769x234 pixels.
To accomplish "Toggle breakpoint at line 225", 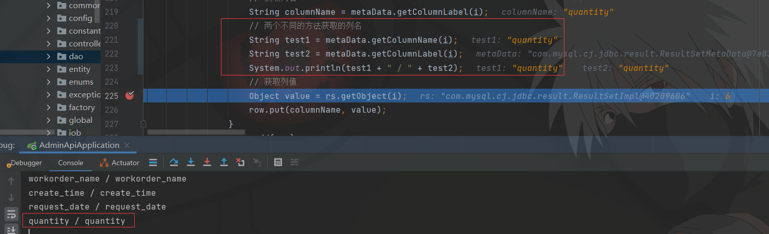I will point(130,95).
